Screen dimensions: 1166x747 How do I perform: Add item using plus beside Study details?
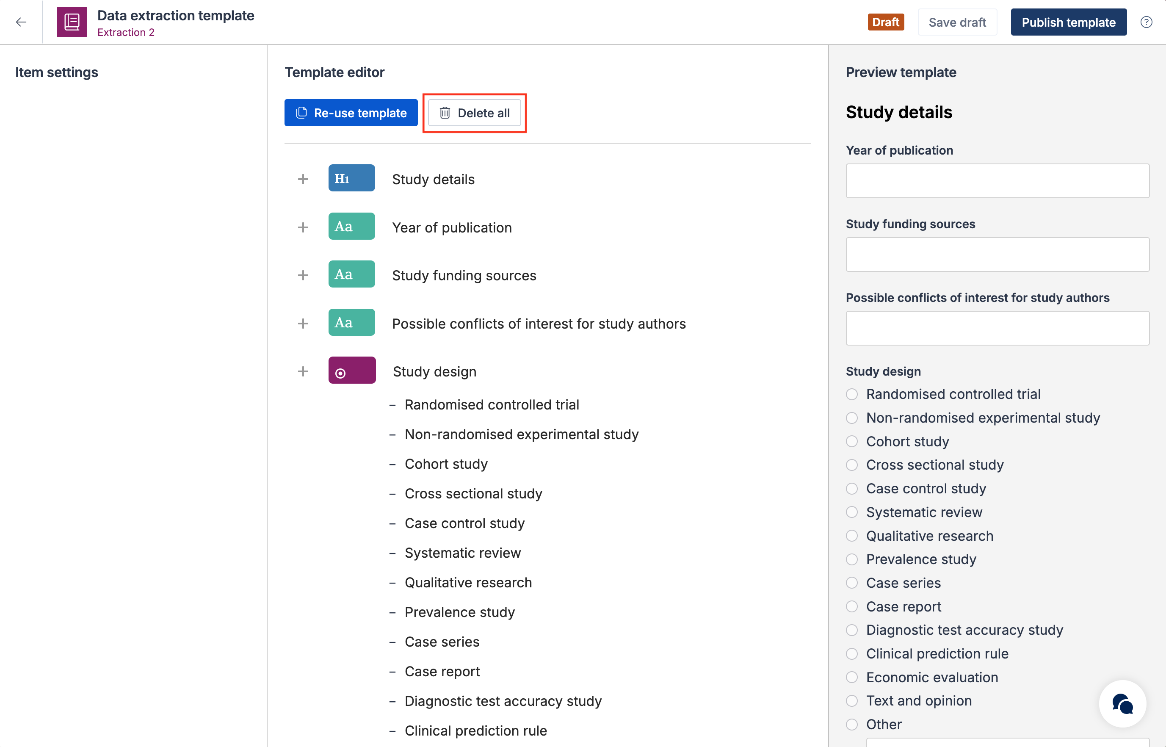[x=303, y=179]
